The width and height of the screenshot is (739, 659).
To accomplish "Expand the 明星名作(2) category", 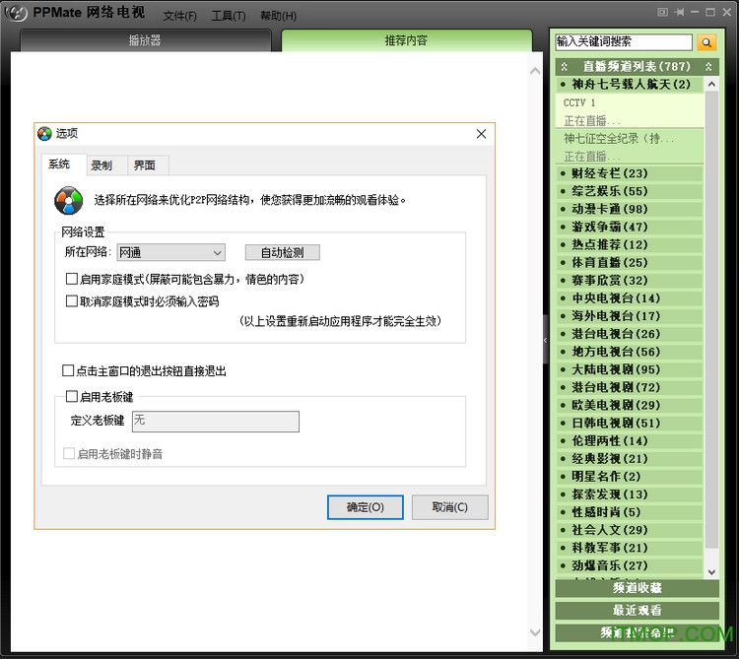I will click(630, 476).
